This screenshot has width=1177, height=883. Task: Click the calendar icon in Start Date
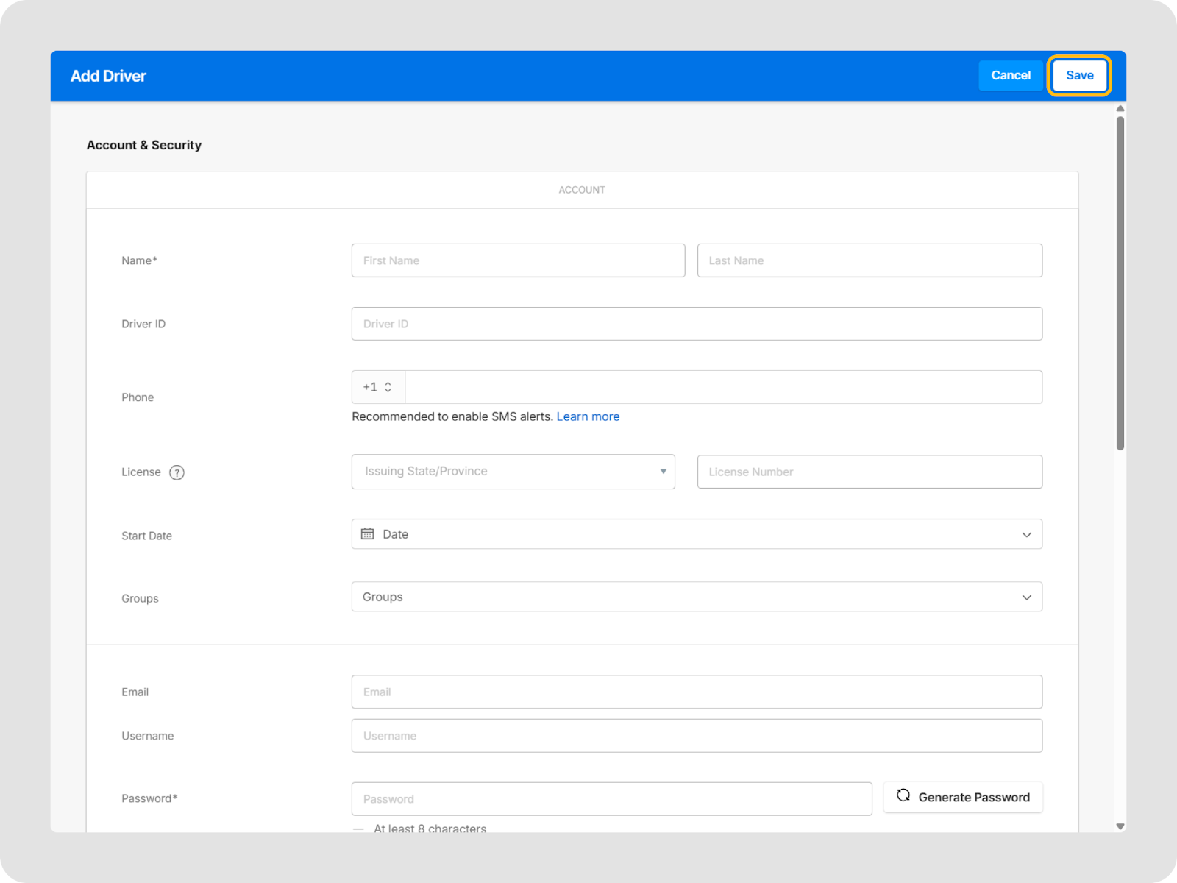[x=367, y=534]
